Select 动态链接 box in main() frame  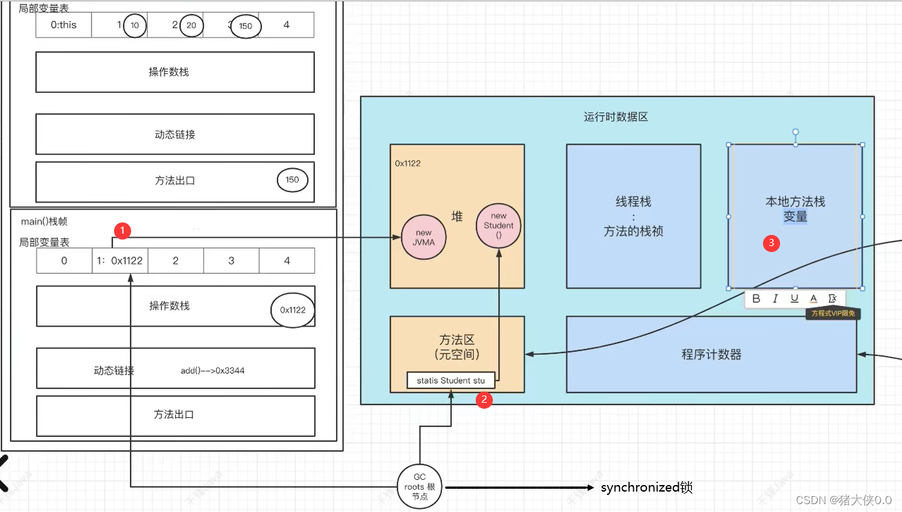click(175, 369)
